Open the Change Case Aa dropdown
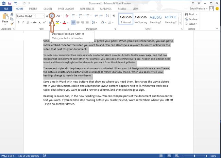Screen dimensions: 221x158 [59, 16]
